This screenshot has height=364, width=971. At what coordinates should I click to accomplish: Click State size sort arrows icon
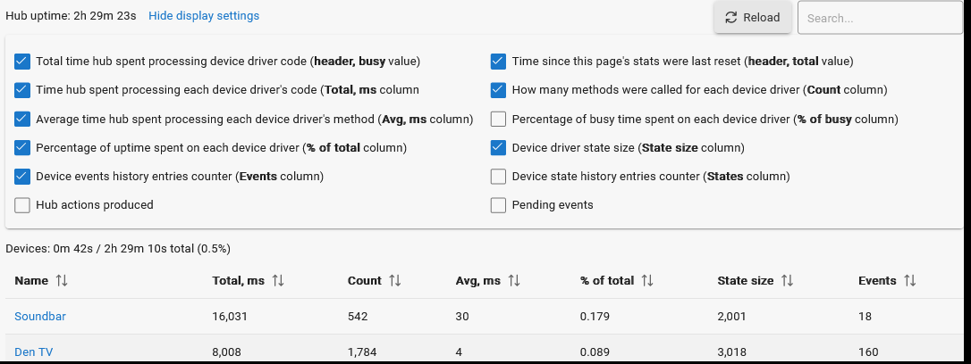click(788, 281)
